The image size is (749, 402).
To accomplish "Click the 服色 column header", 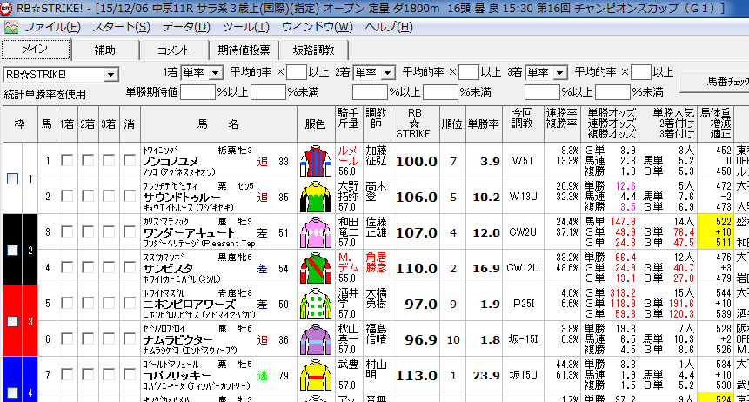I will click(x=316, y=124).
